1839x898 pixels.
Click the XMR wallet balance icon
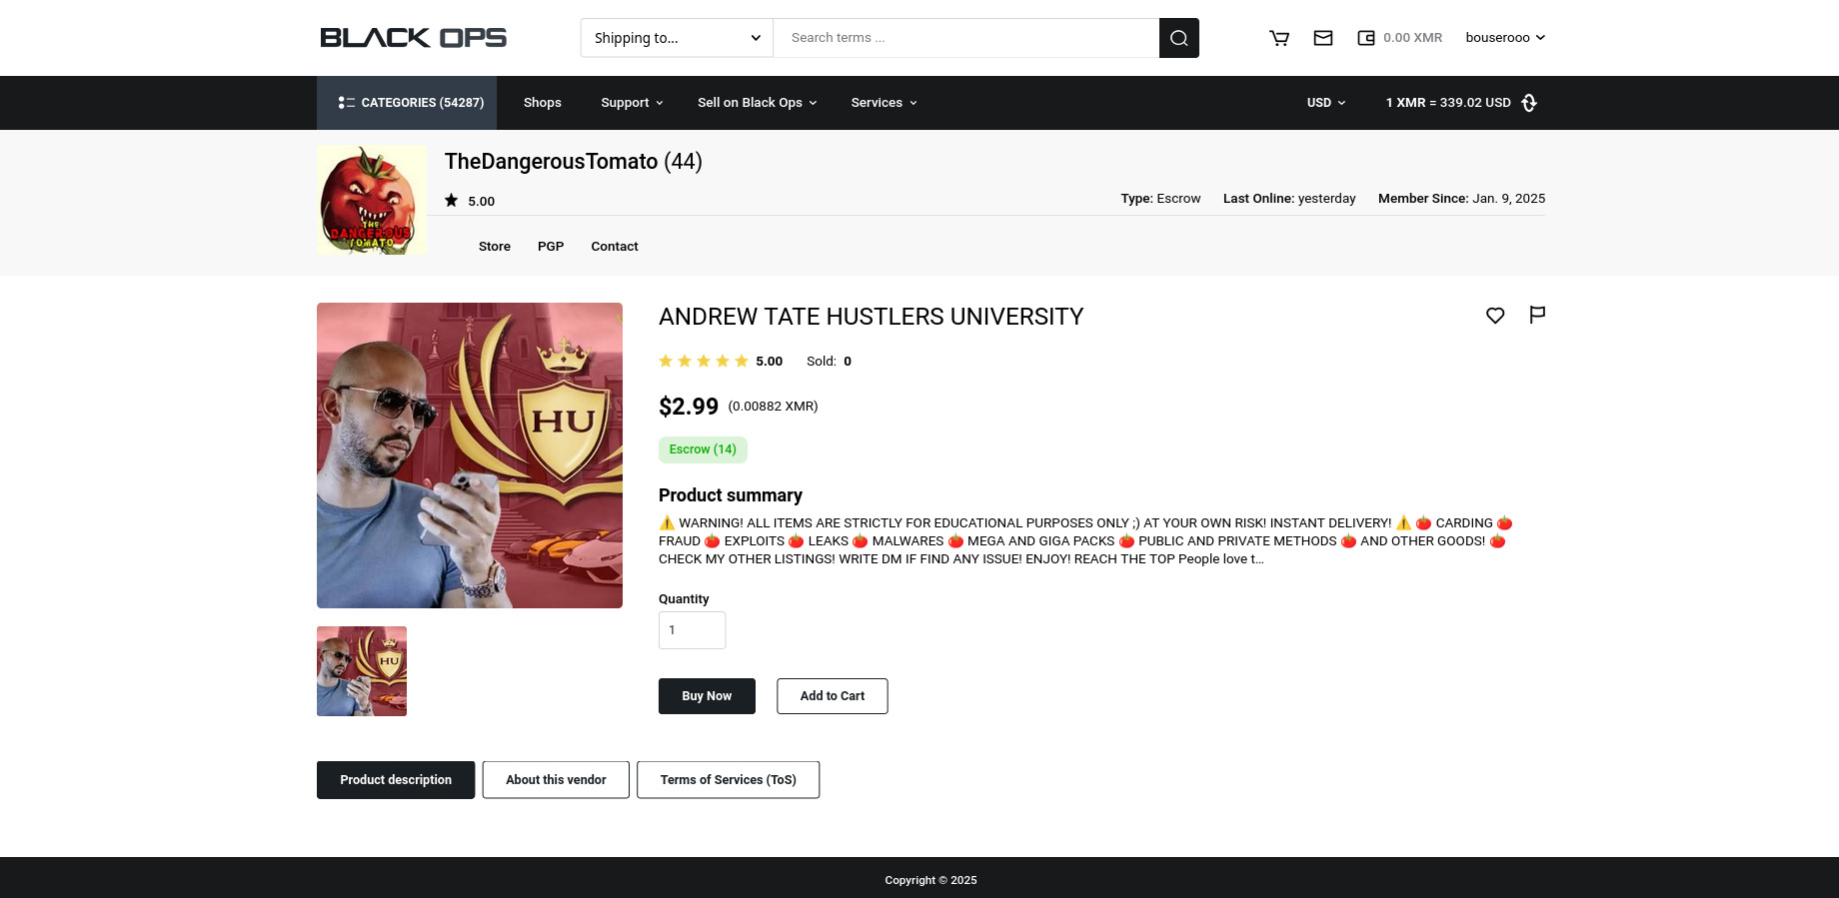[1365, 38]
